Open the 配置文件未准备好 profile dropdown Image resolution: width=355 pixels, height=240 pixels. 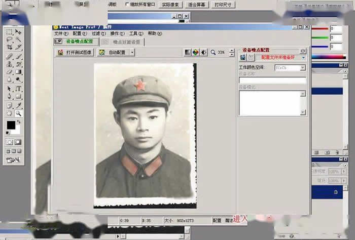pos(303,58)
